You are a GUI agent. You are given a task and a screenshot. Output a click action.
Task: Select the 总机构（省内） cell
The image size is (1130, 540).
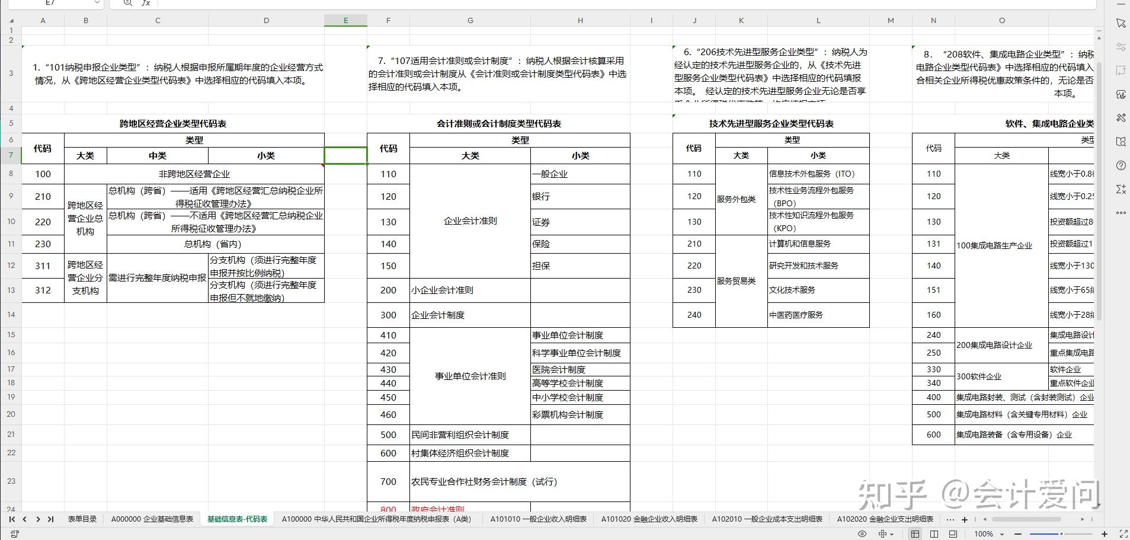(x=216, y=244)
